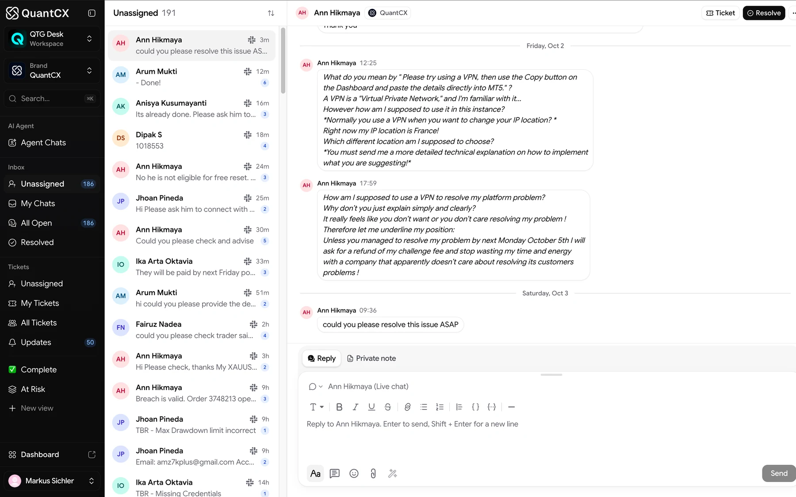Viewport: 796px width, 497px height.
Task: Open the AI magic wand assistant
Action: pos(392,474)
